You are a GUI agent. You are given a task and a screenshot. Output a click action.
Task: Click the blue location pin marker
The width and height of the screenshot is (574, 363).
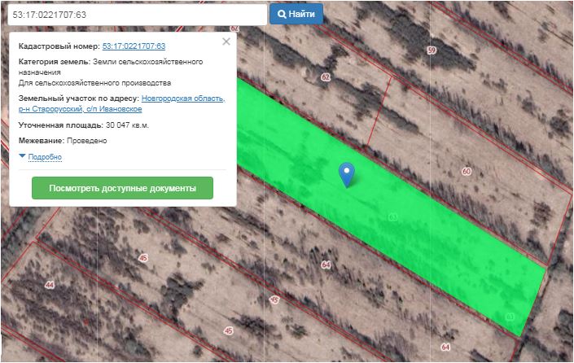[x=347, y=173]
